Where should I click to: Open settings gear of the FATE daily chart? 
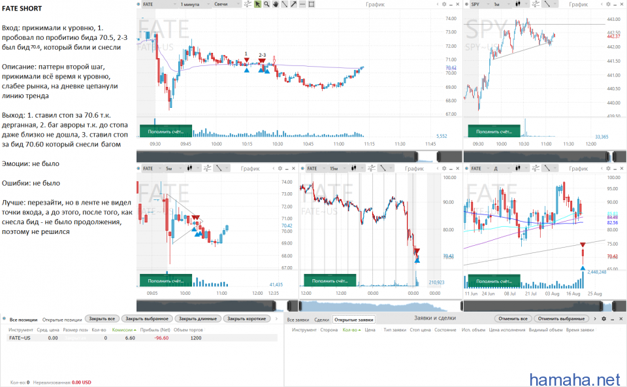tap(608, 169)
